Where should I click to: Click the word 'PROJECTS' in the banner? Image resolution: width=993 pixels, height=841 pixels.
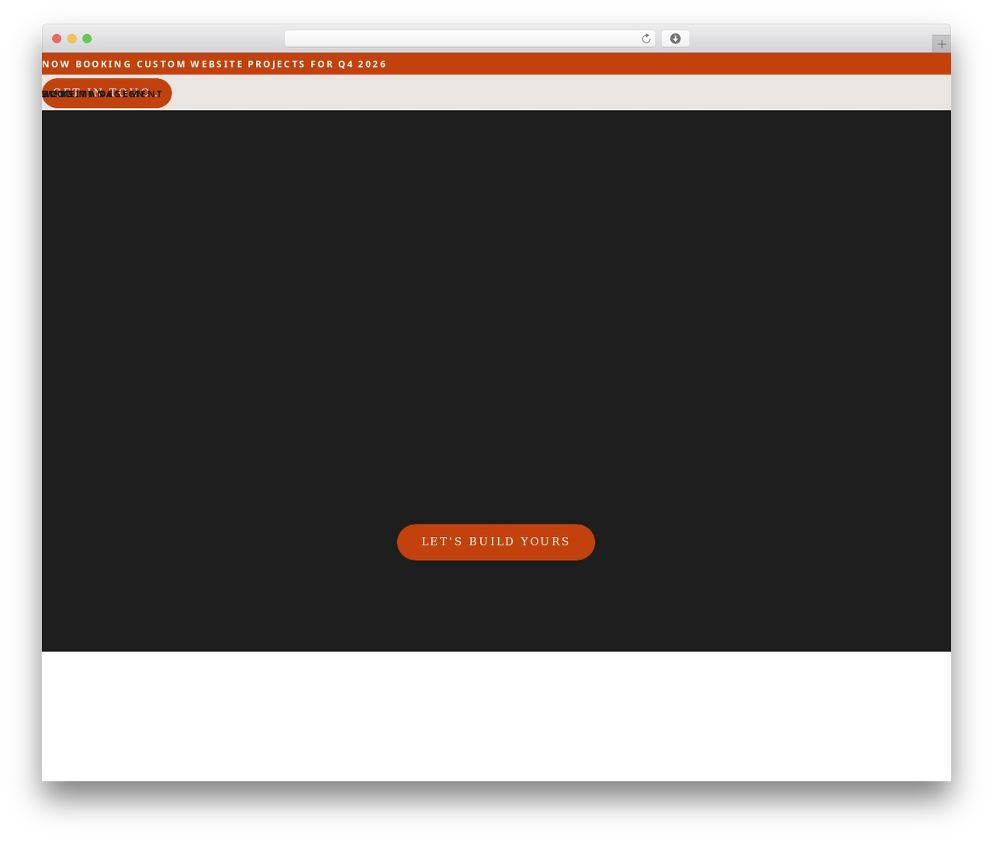coord(277,64)
